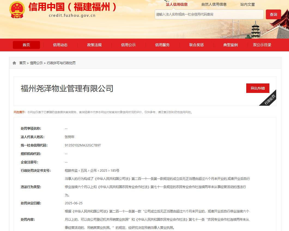Open the 信用动态 menu item
The image size is (289, 231).
60,45
